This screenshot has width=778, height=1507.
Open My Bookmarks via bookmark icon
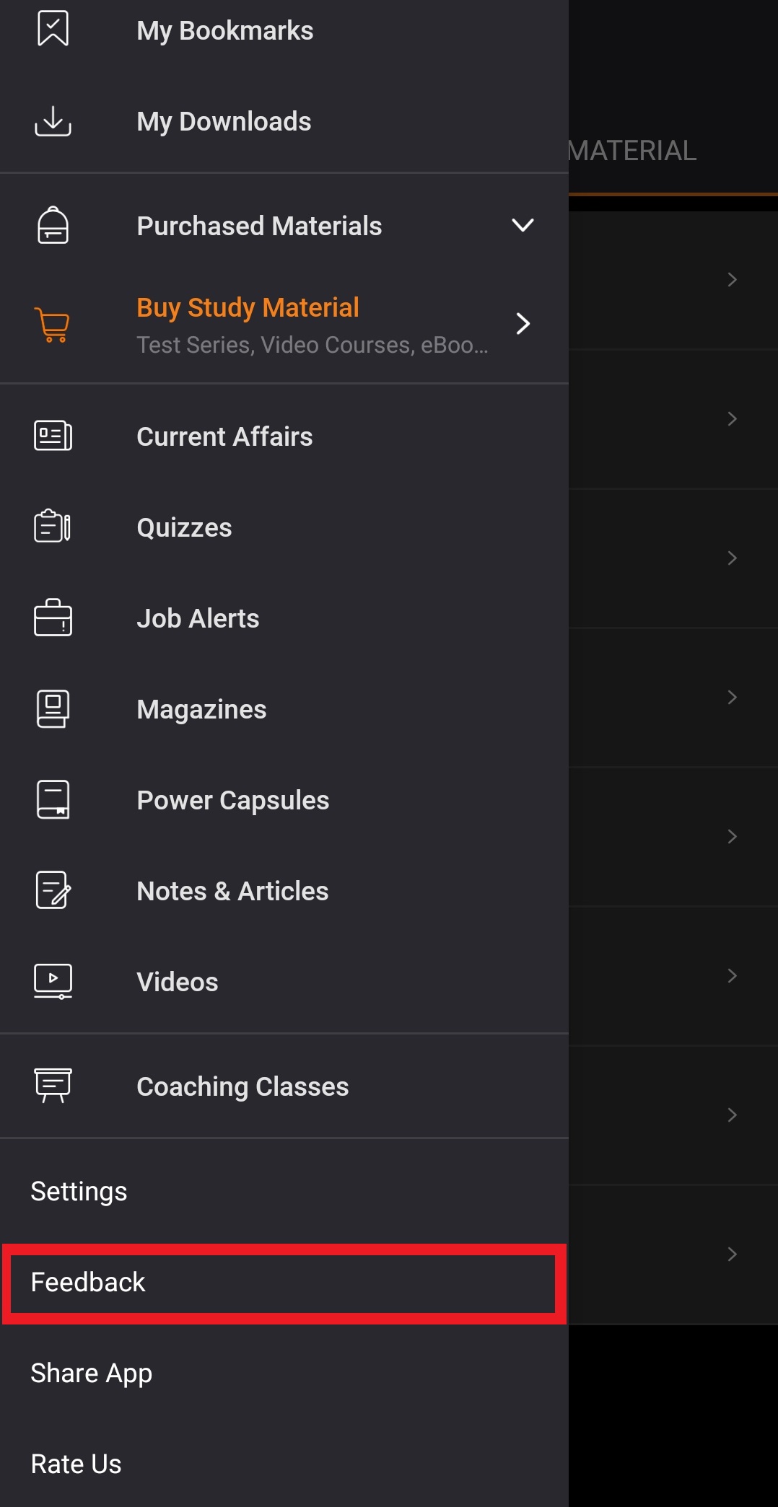(x=53, y=30)
